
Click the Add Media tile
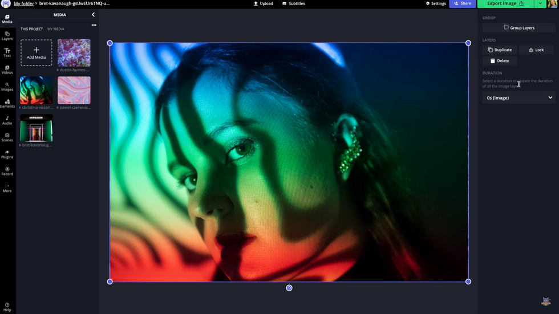pos(36,52)
